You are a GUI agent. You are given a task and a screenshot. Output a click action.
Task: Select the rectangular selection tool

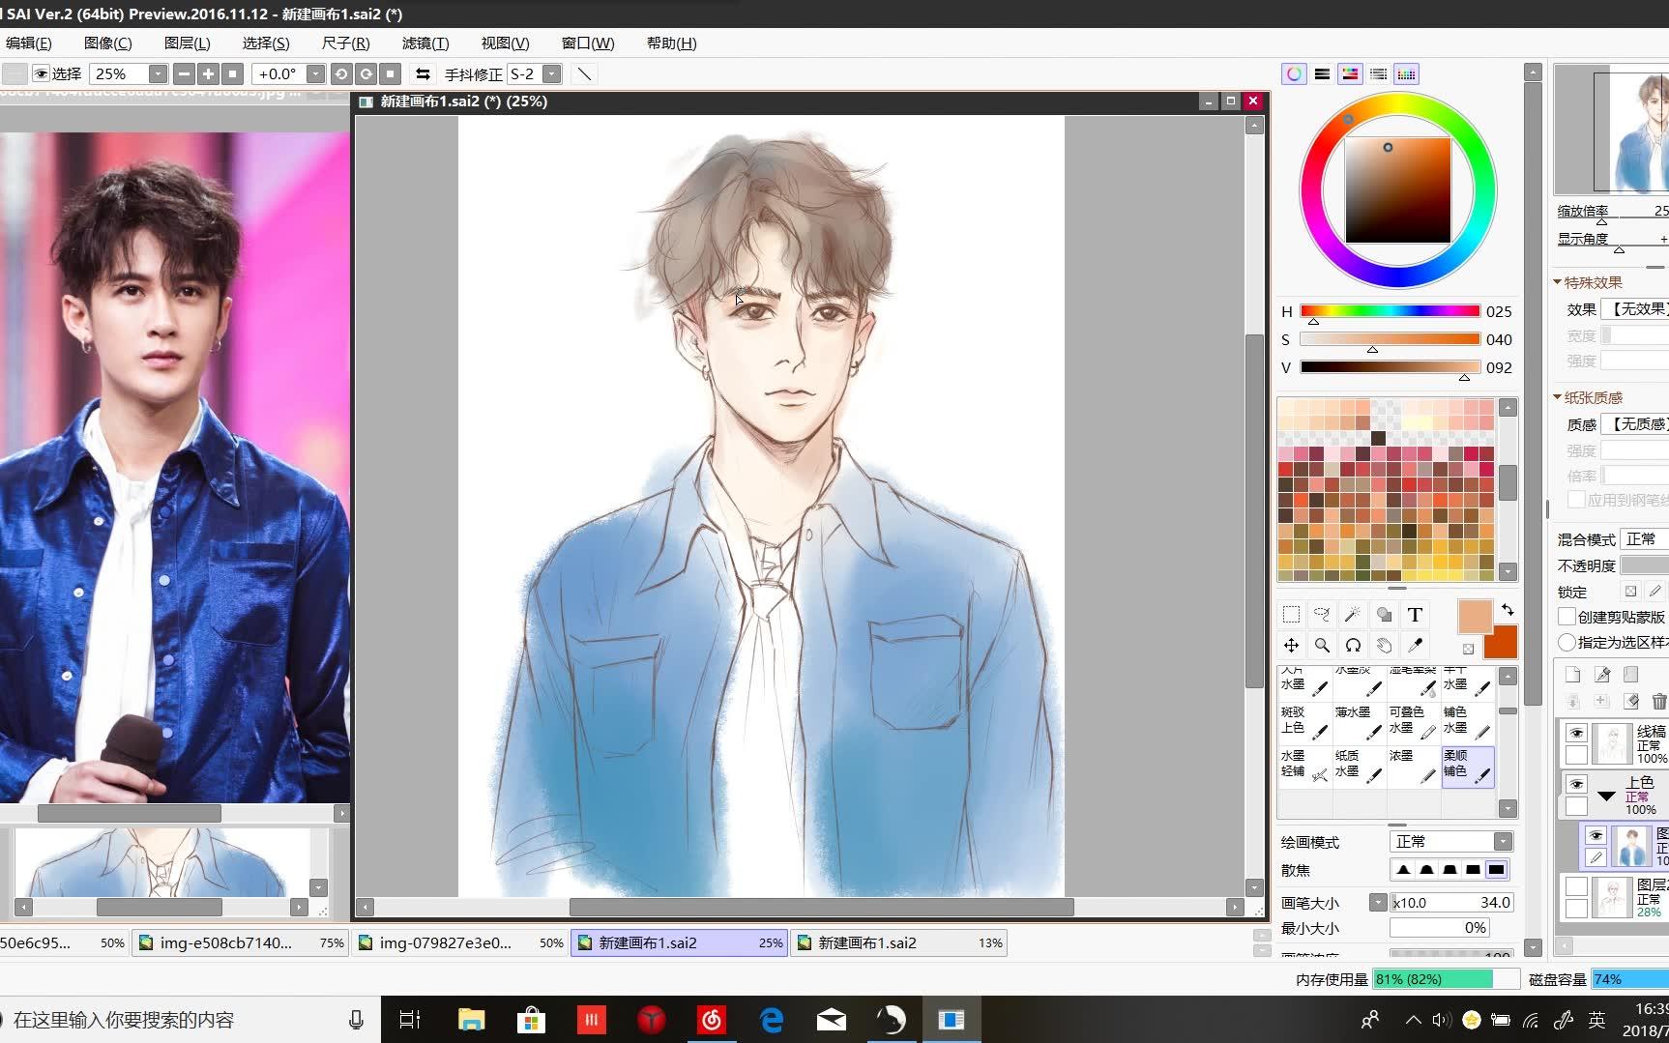pyautogui.click(x=1291, y=615)
